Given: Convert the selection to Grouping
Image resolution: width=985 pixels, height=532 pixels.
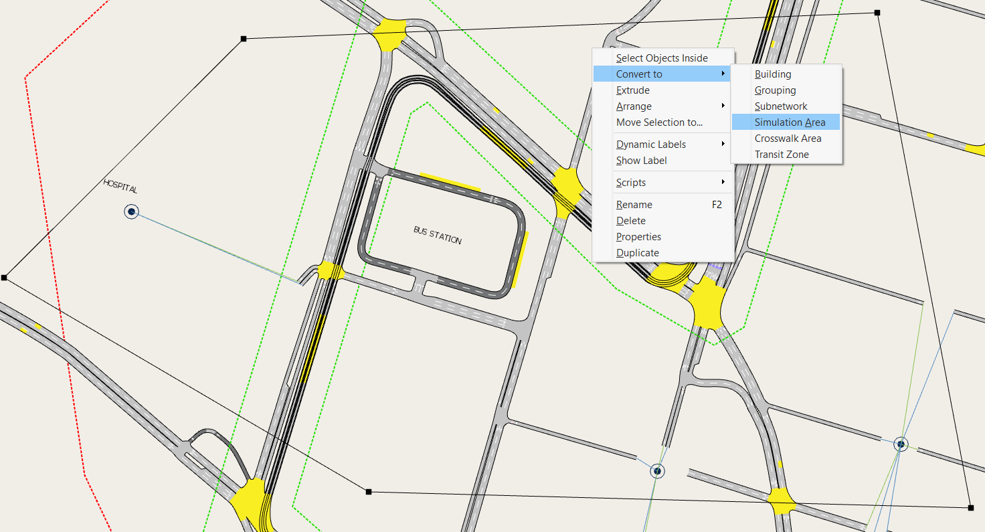Looking at the screenshot, I should pyautogui.click(x=775, y=90).
